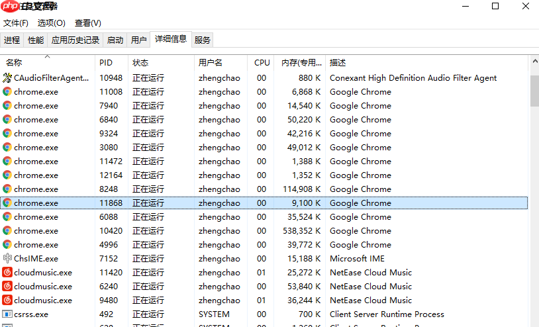539x327 pixels.
Task: Sort by the PID column header
Action: pos(111,62)
